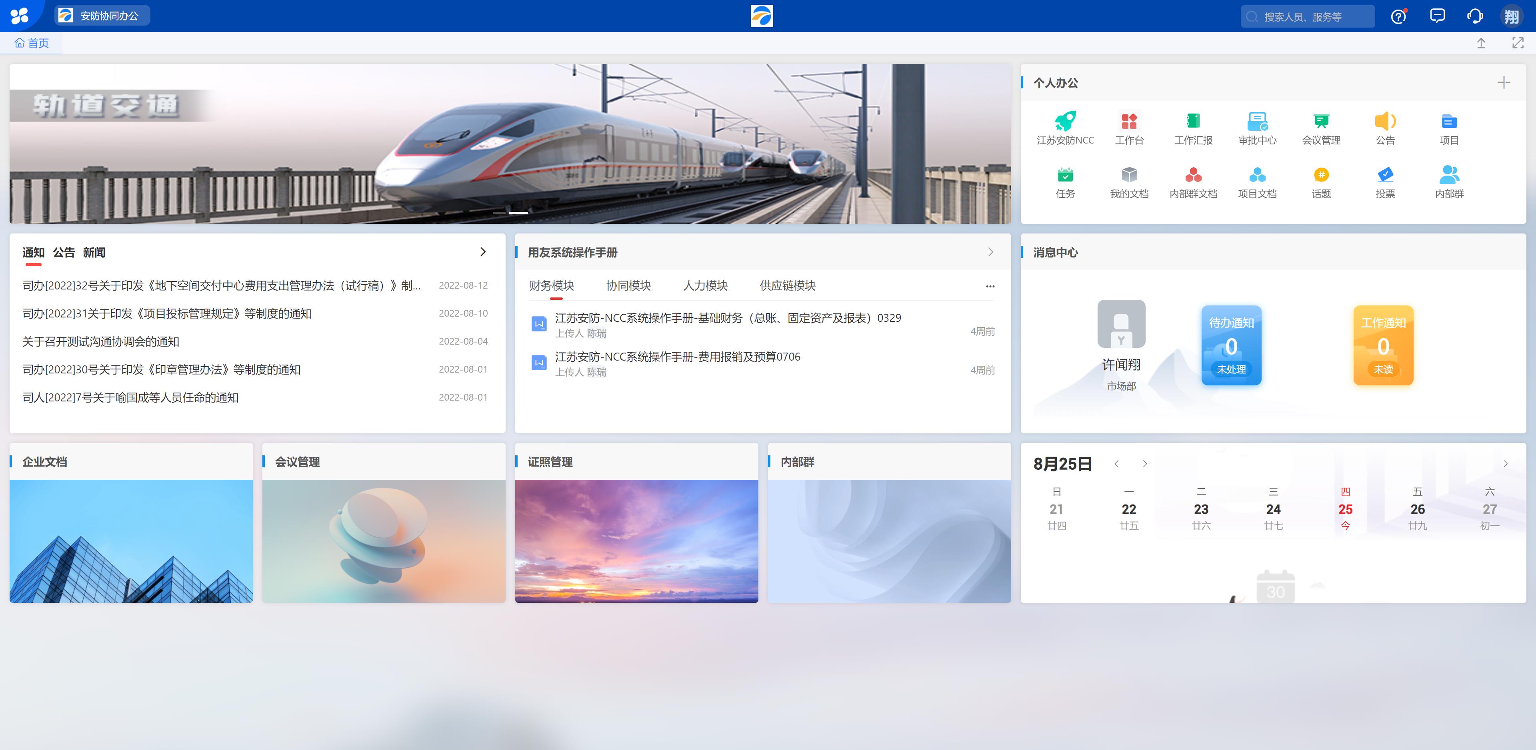Click the customer service headset icon
The width and height of the screenshot is (1536, 750).
pyautogui.click(x=1474, y=17)
